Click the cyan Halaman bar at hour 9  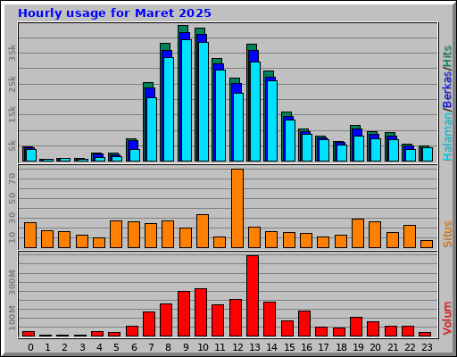[x=187, y=100]
